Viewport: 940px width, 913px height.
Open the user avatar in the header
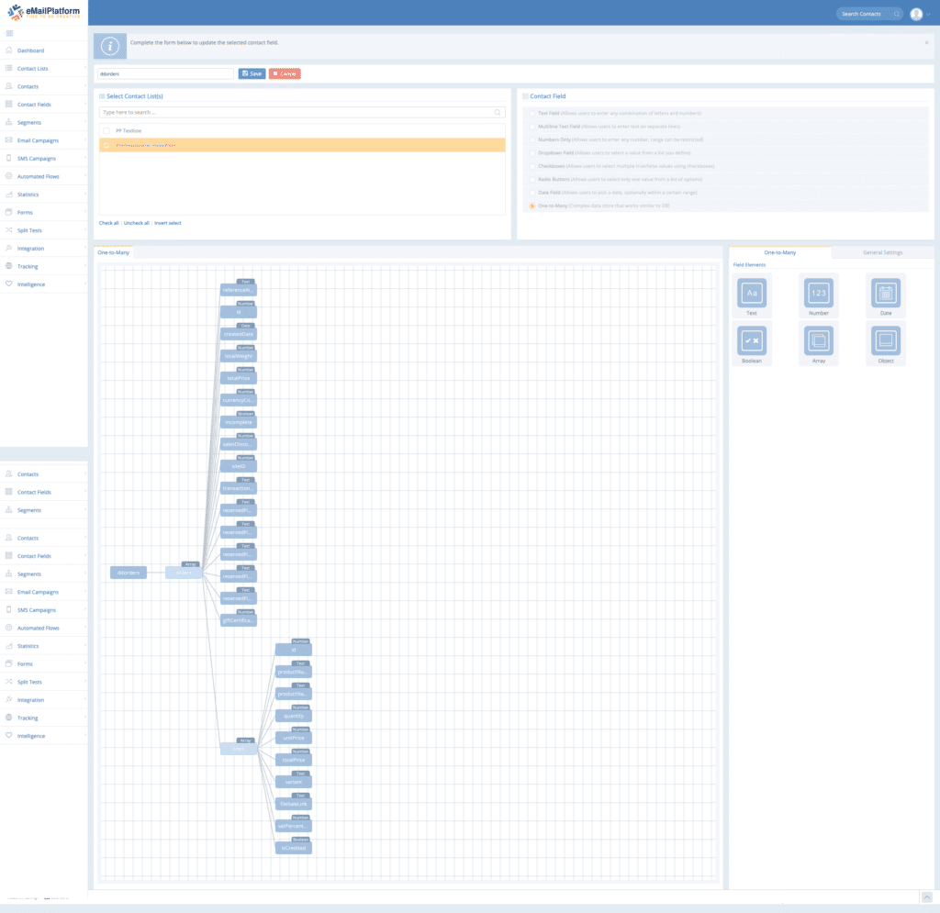(x=916, y=14)
